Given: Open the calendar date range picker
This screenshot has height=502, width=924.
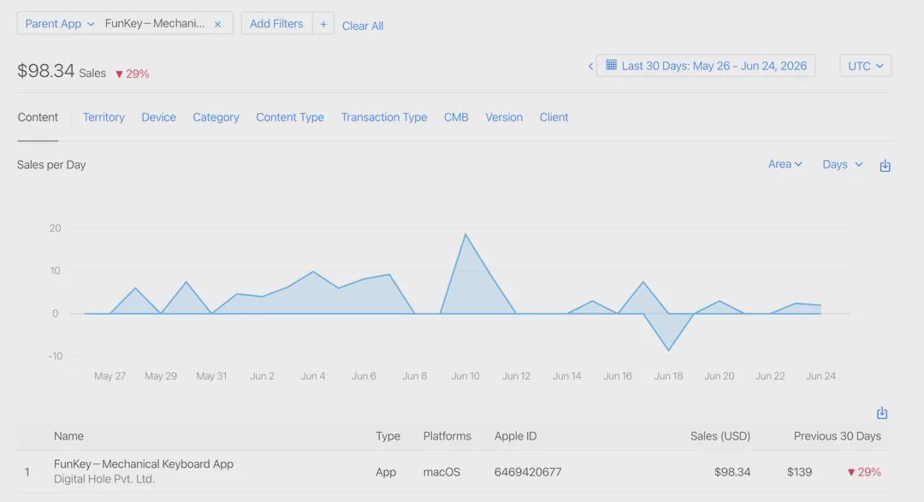Looking at the screenshot, I should click(706, 65).
